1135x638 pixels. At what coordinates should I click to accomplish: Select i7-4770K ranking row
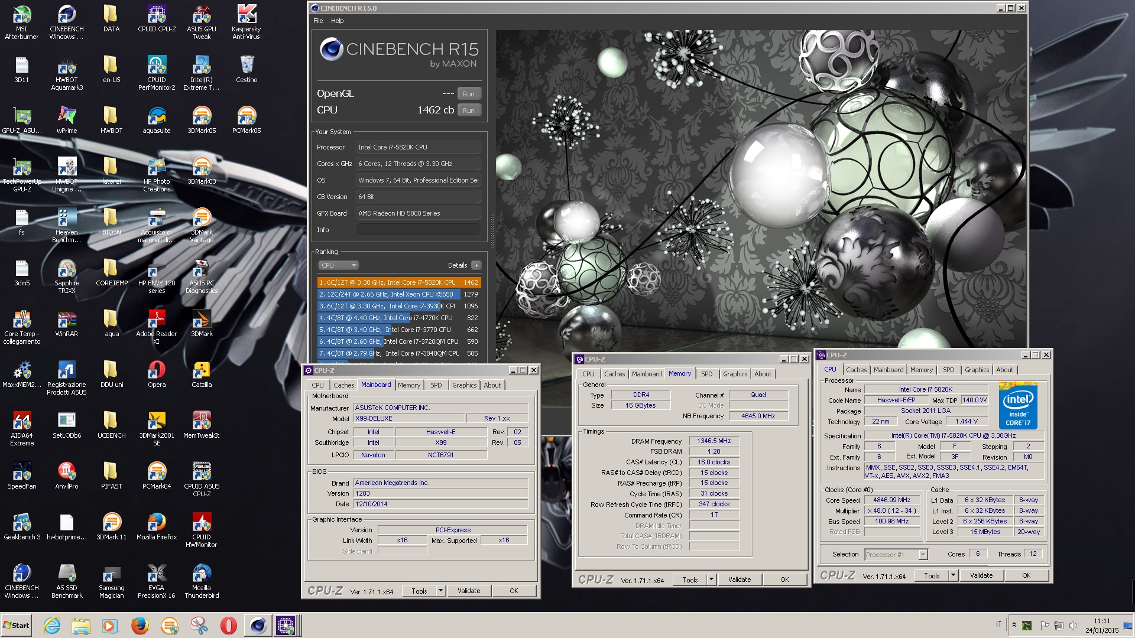click(x=399, y=318)
